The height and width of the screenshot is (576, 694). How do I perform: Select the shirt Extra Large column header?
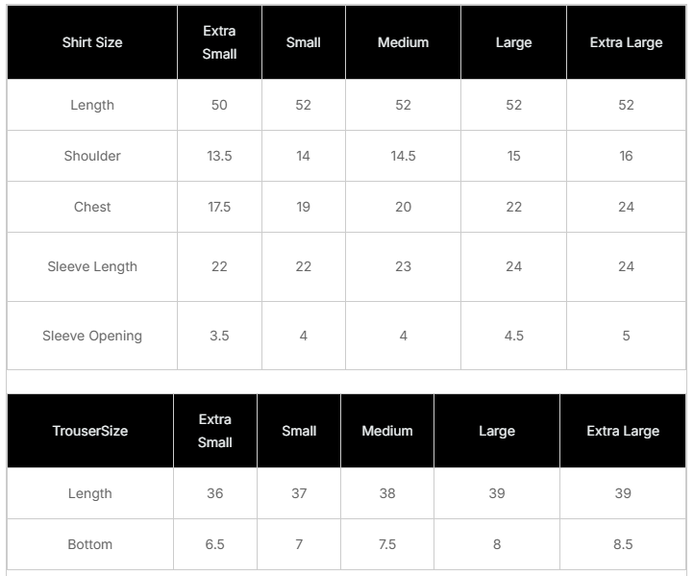(x=626, y=42)
